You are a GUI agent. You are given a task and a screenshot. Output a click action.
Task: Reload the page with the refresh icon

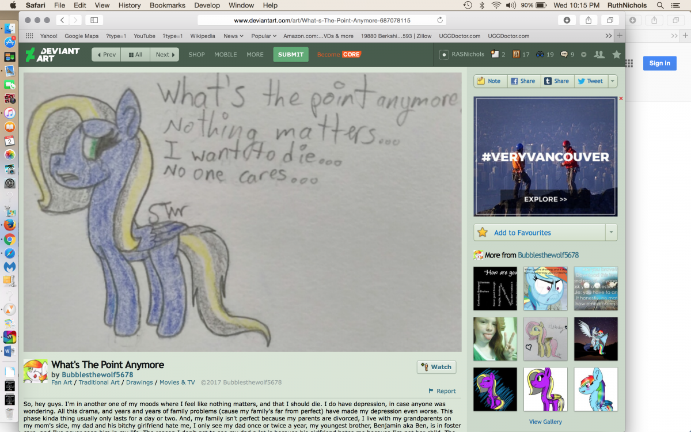[x=441, y=20]
